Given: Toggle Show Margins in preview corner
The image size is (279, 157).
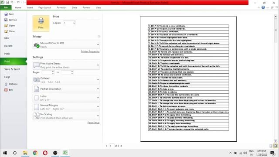Looking at the screenshot, I should point(271,146).
